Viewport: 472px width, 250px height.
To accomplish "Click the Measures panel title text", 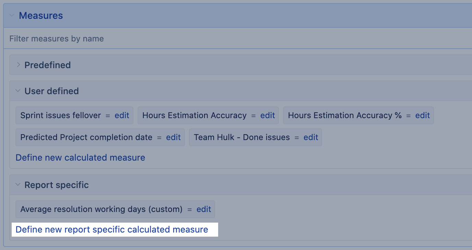I will point(41,16).
